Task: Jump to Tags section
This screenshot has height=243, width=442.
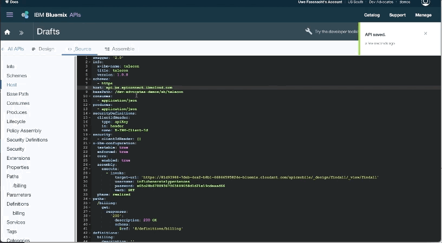Action: (x=12, y=232)
